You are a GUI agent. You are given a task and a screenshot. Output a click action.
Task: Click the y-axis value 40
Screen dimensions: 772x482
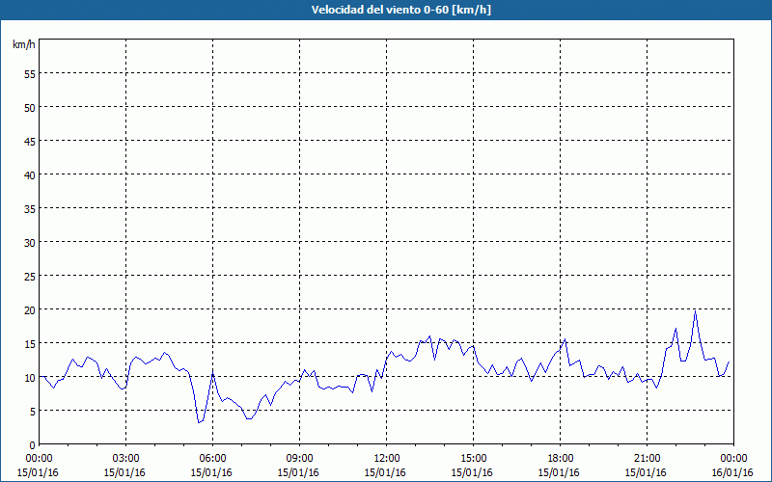pyautogui.click(x=30, y=175)
